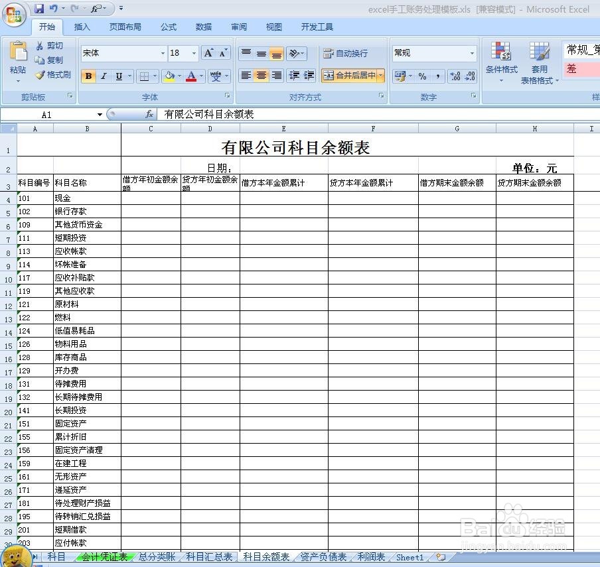Open the font name (宋体) dropdown
This screenshot has height=567, width=600.
coord(162,53)
